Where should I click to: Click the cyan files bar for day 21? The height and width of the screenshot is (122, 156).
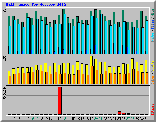pyautogui.click(x=101, y=34)
